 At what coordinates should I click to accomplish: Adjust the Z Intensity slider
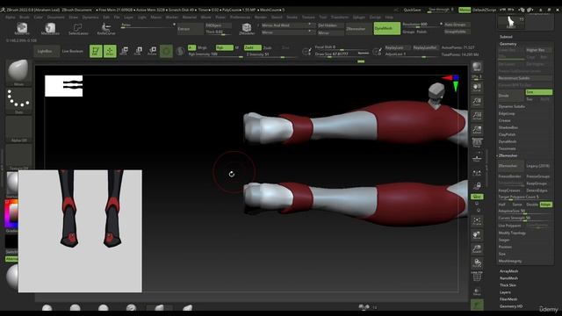271,54
